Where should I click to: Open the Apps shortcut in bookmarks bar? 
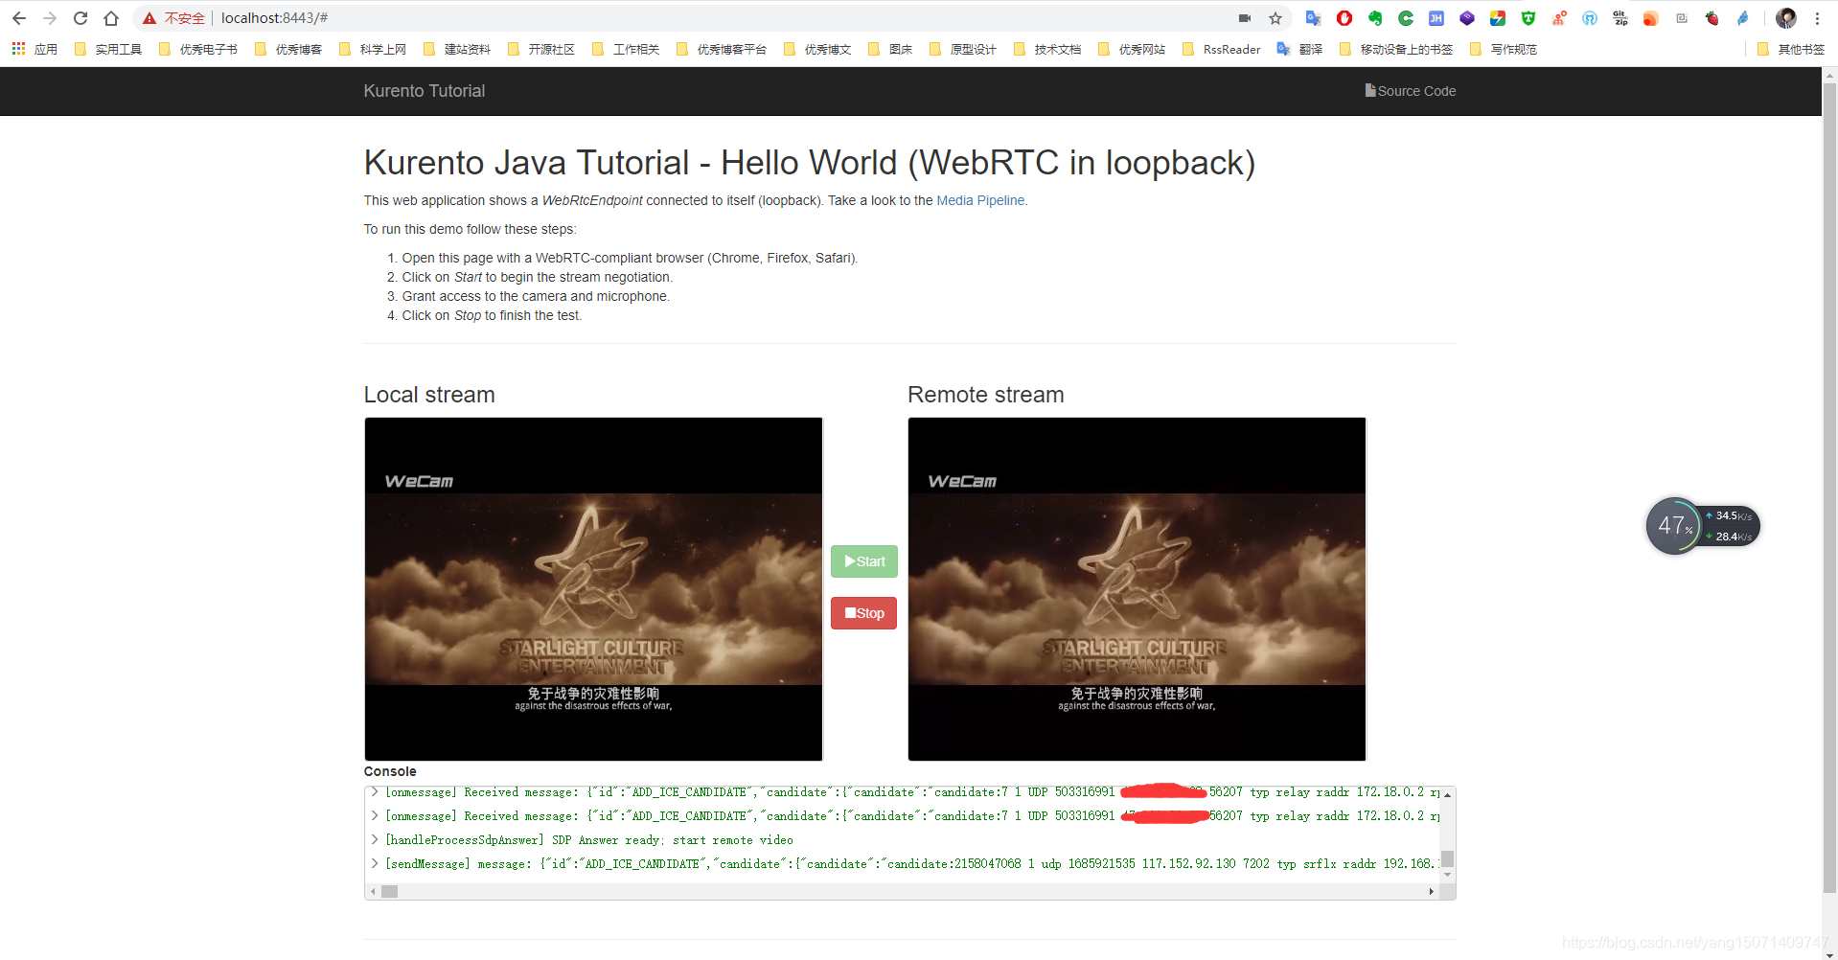(34, 49)
